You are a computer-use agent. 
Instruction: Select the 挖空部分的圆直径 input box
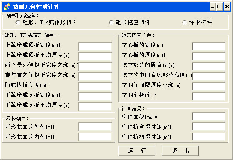pyautogui.click(x=208, y=67)
